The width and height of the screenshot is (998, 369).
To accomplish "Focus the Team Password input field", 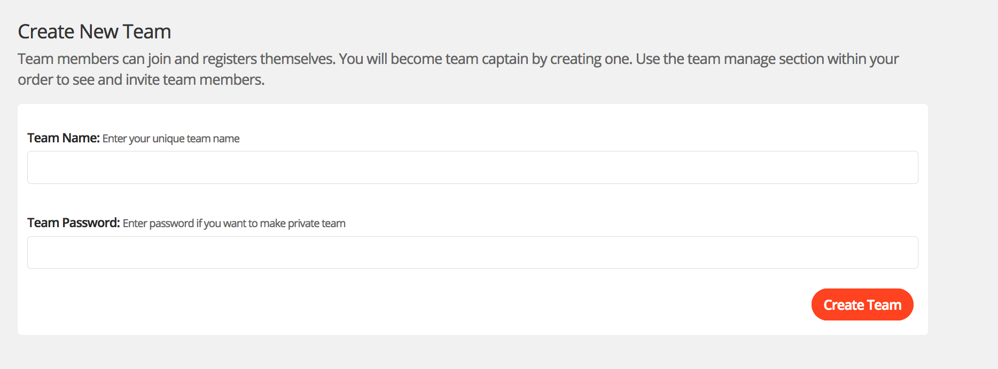I will pos(472,253).
